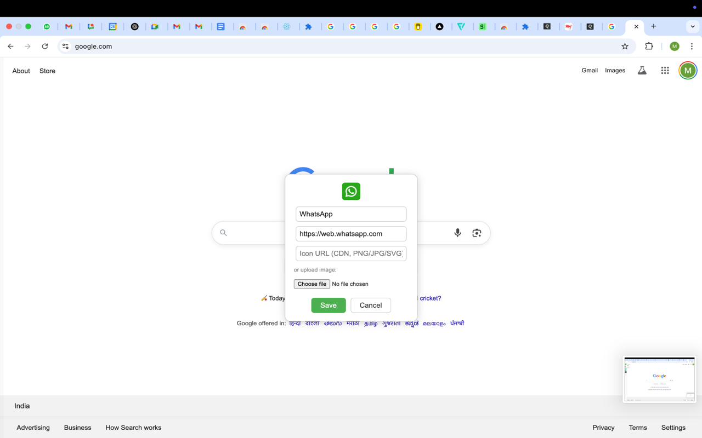702x438 pixels.
Task: Switch Google to Marathi (मराठी)
Action: (x=353, y=324)
